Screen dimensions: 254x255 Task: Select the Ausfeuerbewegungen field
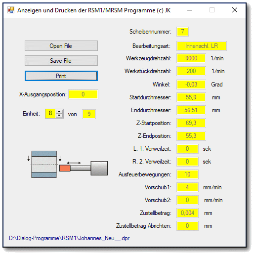point(187,174)
